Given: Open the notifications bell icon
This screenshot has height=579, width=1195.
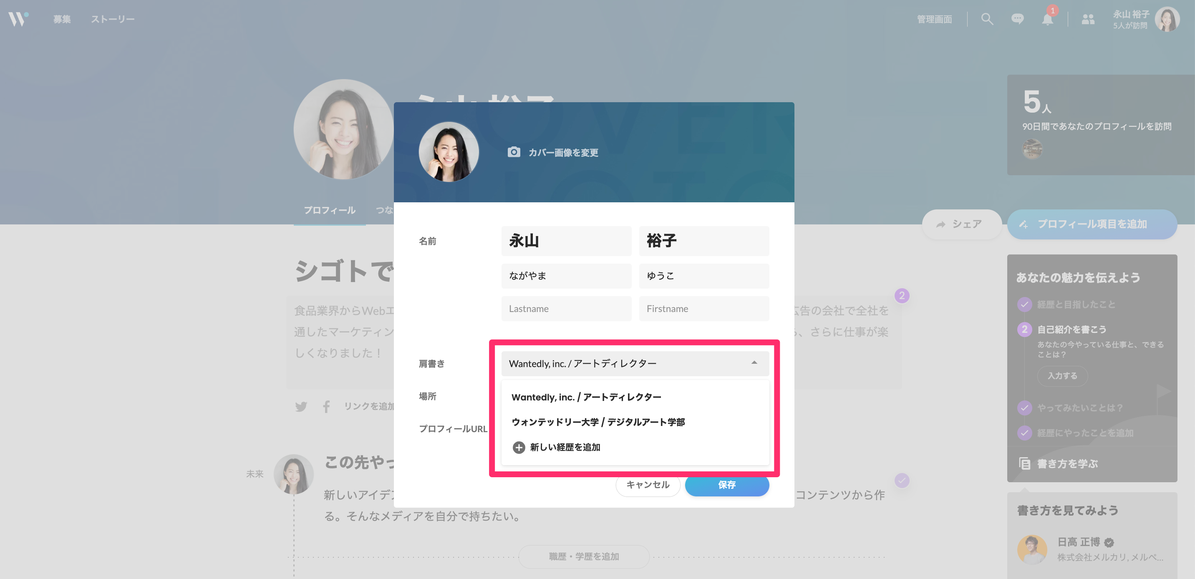Looking at the screenshot, I should 1047,19.
